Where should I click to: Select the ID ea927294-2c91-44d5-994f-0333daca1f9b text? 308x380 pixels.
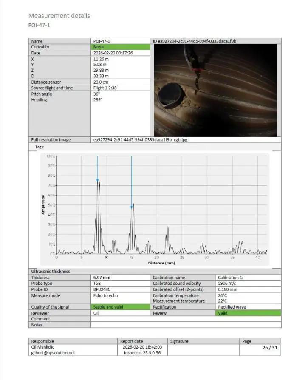(195, 41)
